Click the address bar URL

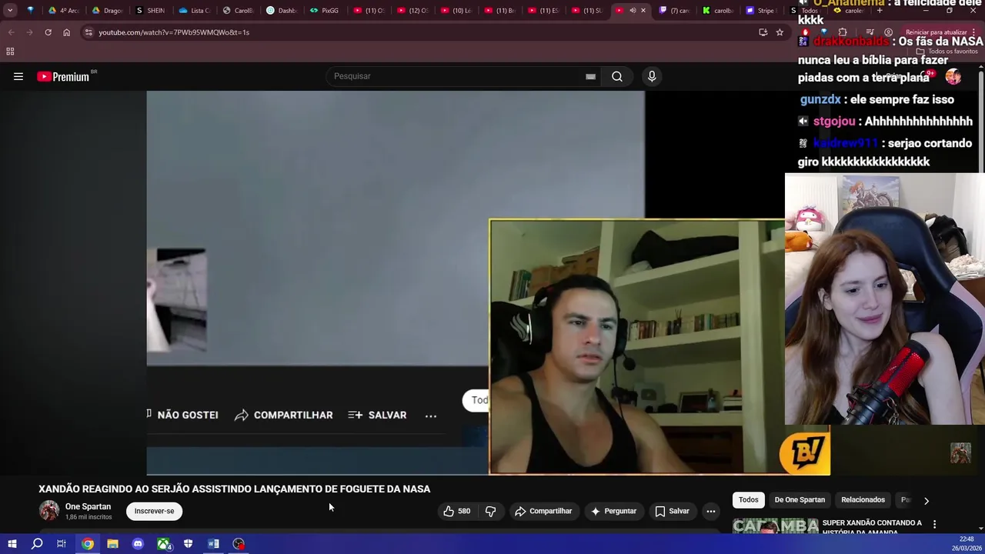pos(174,32)
